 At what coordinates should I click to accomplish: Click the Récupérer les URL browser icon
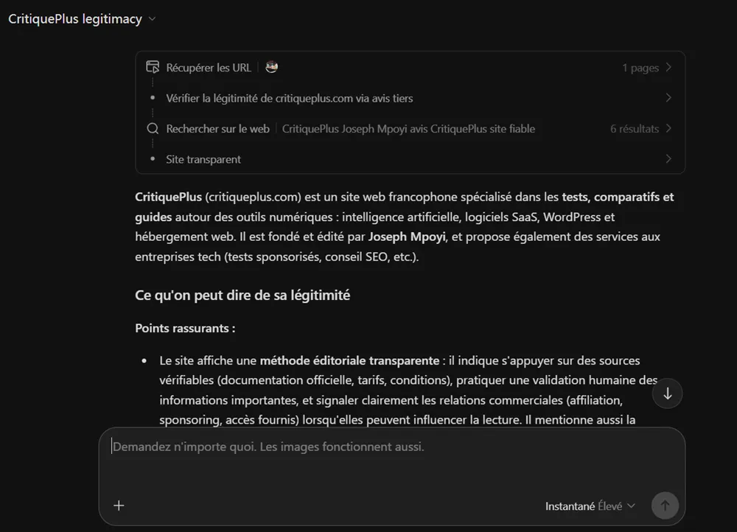click(x=153, y=67)
